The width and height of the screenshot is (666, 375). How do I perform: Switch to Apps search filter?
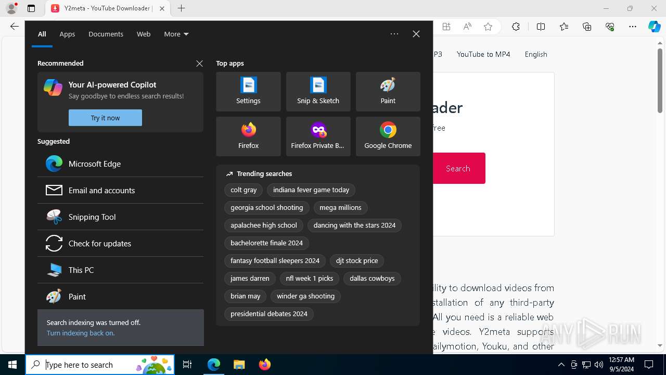click(67, 34)
